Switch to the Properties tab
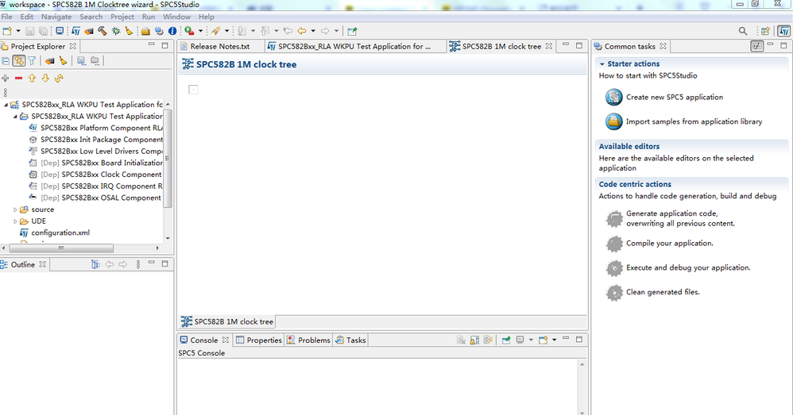The image size is (793, 415). click(258, 340)
